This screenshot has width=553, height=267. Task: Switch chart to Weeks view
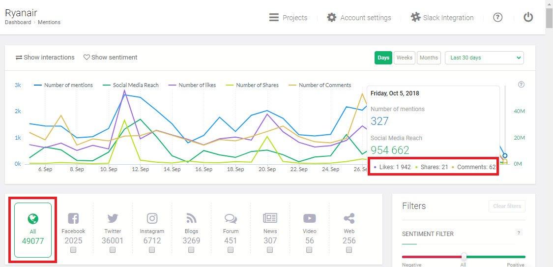405,58
